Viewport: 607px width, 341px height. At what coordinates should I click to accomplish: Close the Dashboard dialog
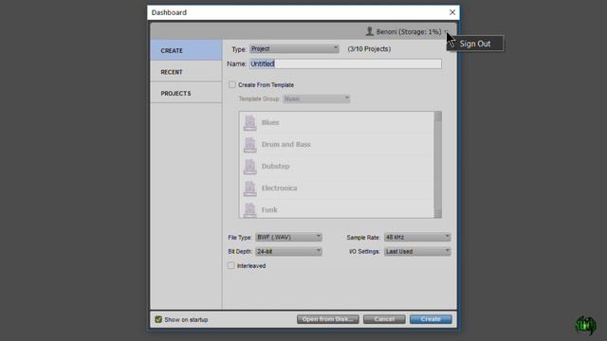(x=452, y=12)
